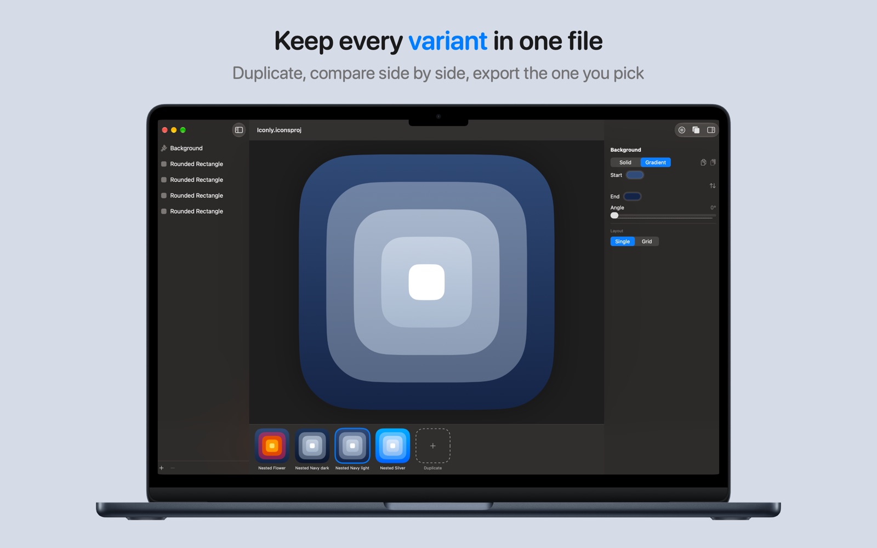Switch background fill to Gradient
Screen dimensions: 877x548
[656, 162]
